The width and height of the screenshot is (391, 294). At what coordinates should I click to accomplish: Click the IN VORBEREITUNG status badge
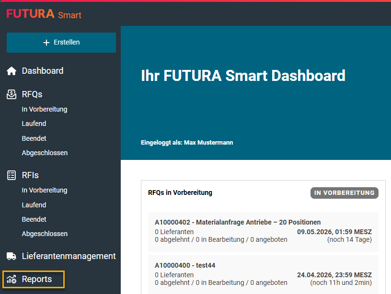[x=345, y=193]
